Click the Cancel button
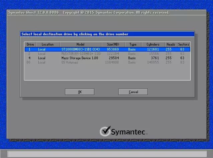This screenshot has height=158, width=213. click(x=133, y=92)
